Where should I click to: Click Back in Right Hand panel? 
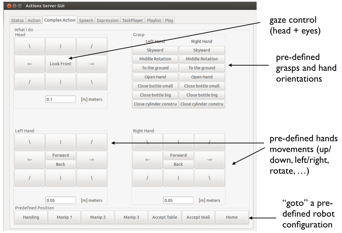(x=178, y=164)
